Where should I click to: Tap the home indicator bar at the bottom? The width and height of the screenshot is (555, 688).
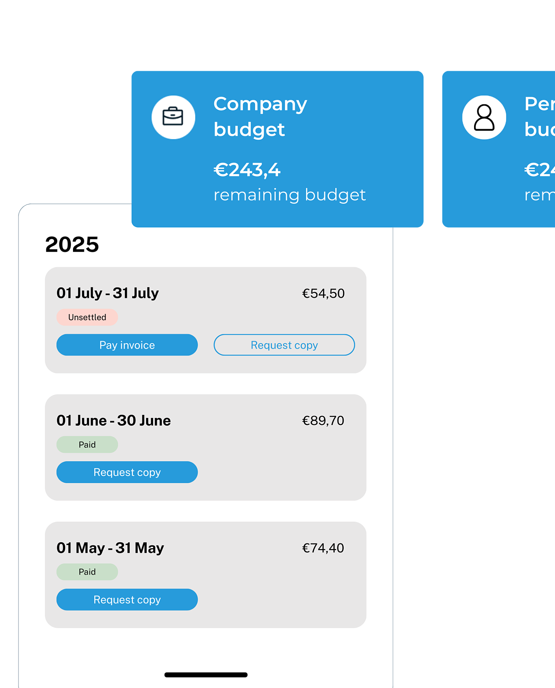(205, 674)
